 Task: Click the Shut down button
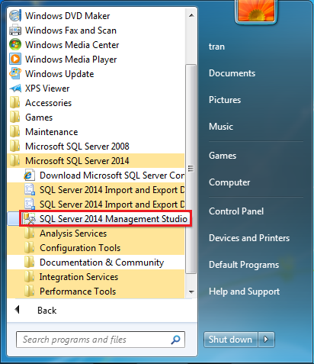tap(231, 340)
